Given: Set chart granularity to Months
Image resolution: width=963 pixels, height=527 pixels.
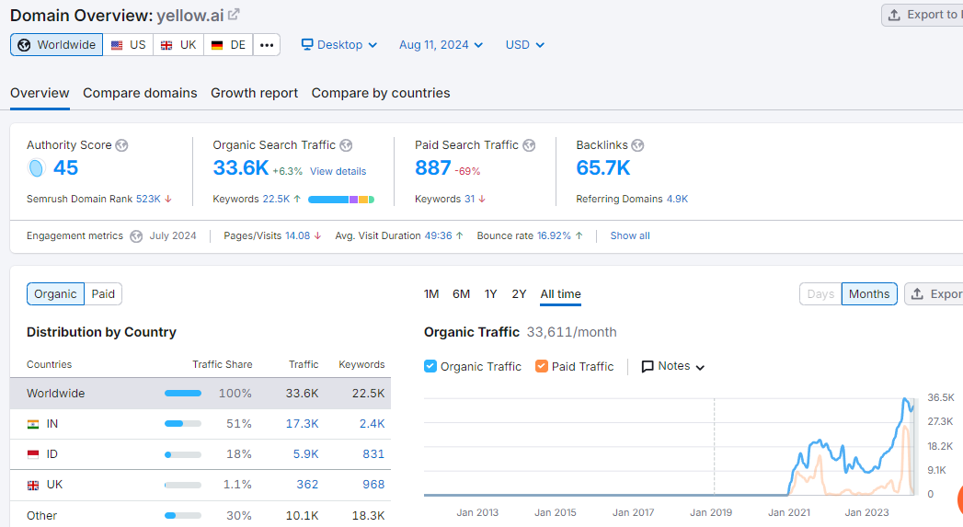Looking at the screenshot, I should coord(869,293).
